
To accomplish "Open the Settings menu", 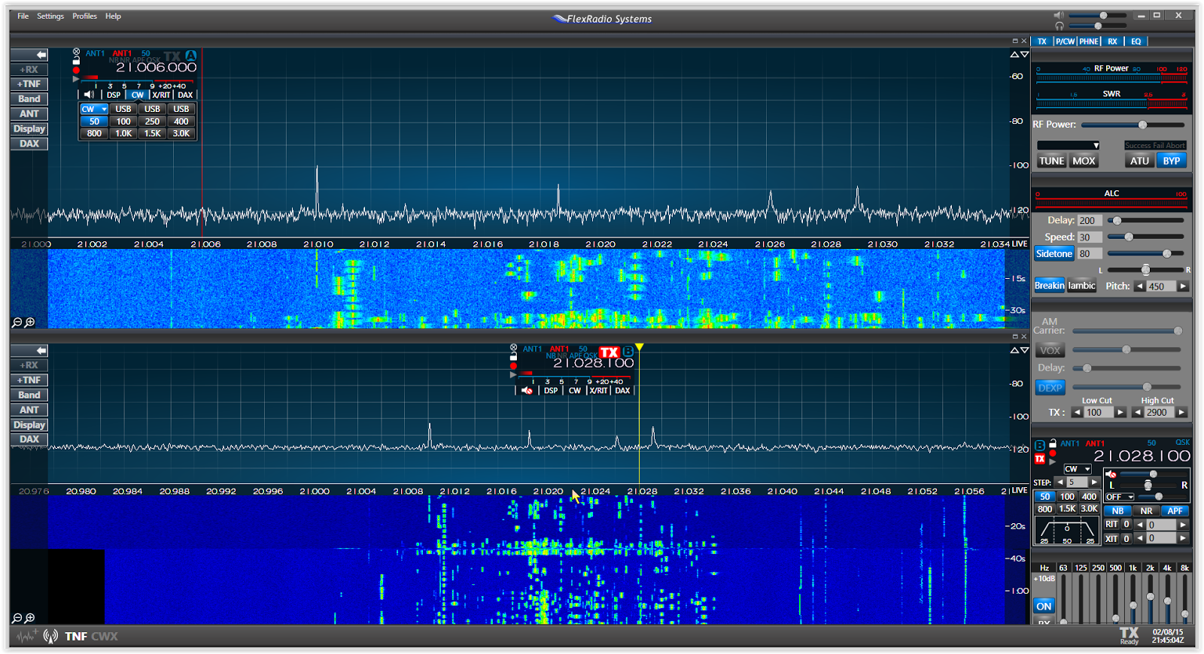I will click(x=50, y=16).
